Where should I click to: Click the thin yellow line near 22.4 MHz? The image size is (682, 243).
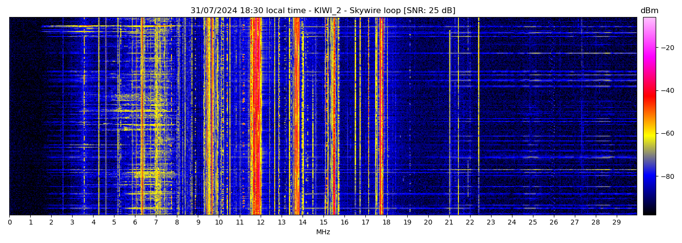point(478,117)
